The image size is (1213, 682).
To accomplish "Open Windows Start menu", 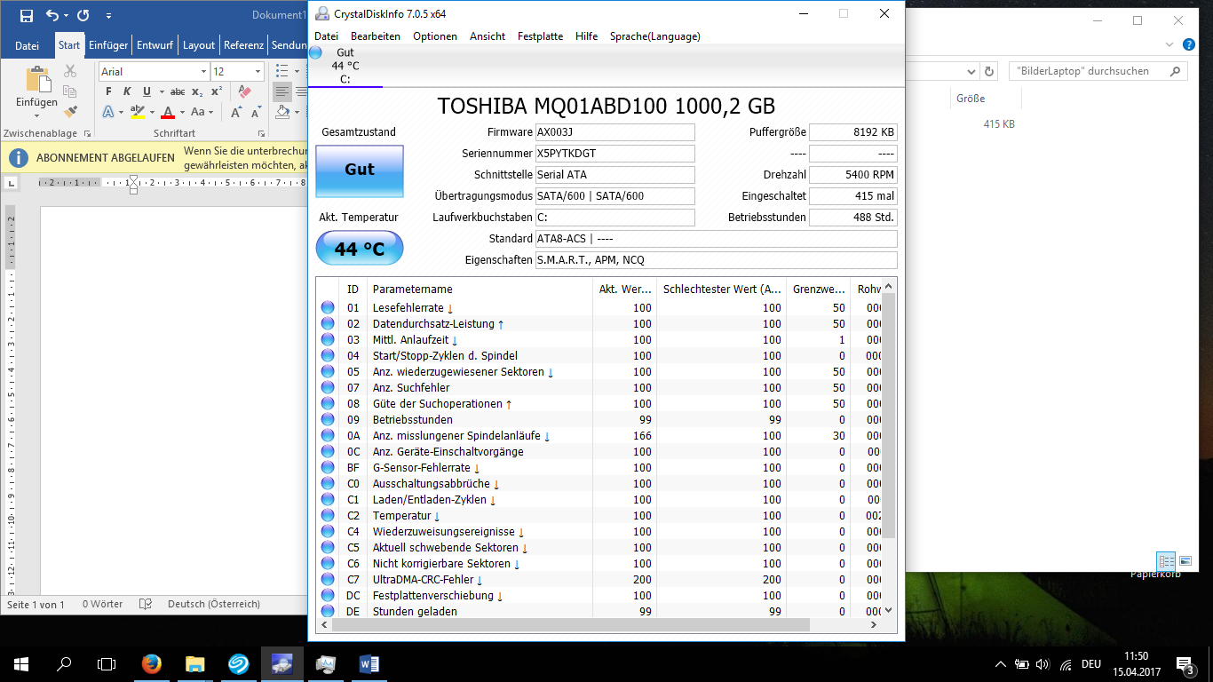I will (x=21, y=663).
